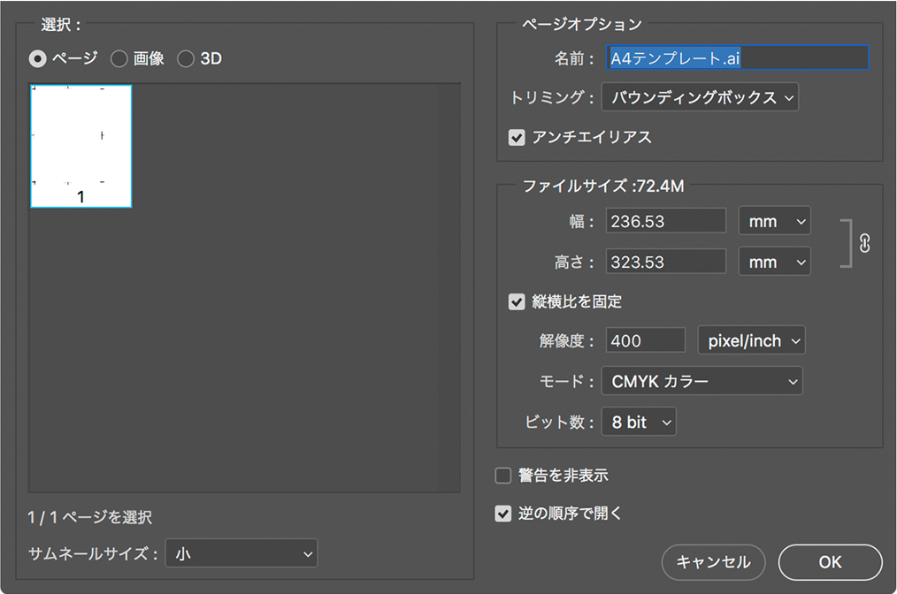897x594 pixels.
Task: Enable the 警告を非表示 checkbox
Action: pos(502,476)
